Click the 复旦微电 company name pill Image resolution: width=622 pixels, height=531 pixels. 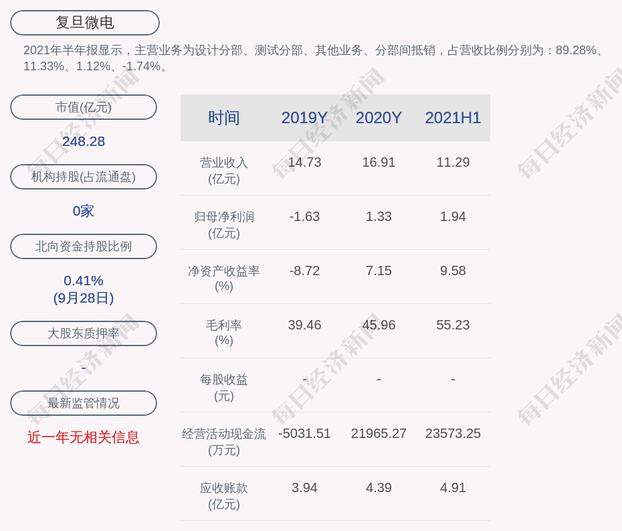point(85,23)
